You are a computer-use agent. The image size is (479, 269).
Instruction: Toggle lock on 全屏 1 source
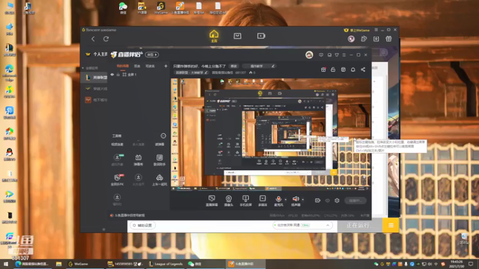tap(118, 74)
